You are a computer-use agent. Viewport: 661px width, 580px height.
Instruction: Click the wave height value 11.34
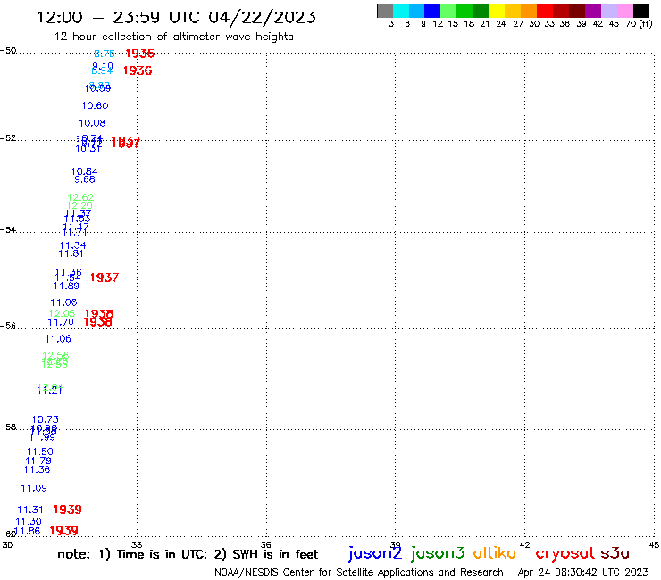click(73, 245)
